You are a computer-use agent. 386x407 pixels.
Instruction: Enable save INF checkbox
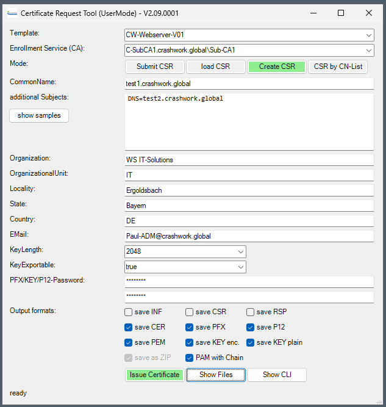(129, 312)
